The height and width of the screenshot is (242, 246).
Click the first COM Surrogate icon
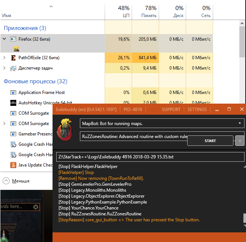coord(13,113)
